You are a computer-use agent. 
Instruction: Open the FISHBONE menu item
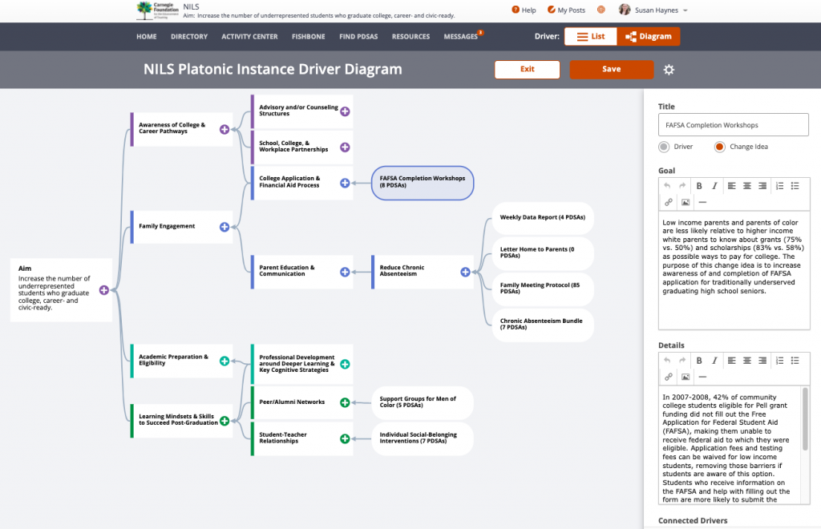309,37
